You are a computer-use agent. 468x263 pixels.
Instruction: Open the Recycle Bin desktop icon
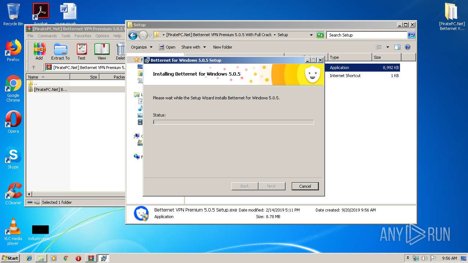(x=13, y=15)
